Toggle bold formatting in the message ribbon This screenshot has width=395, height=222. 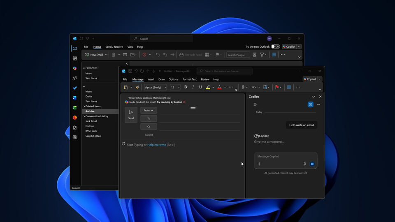pos(186,87)
